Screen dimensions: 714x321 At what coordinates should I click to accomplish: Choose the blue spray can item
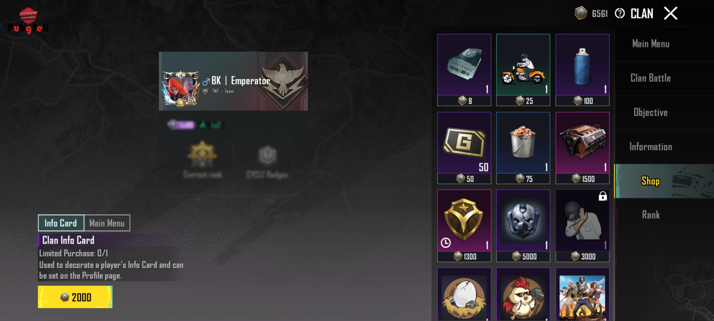pos(582,70)
